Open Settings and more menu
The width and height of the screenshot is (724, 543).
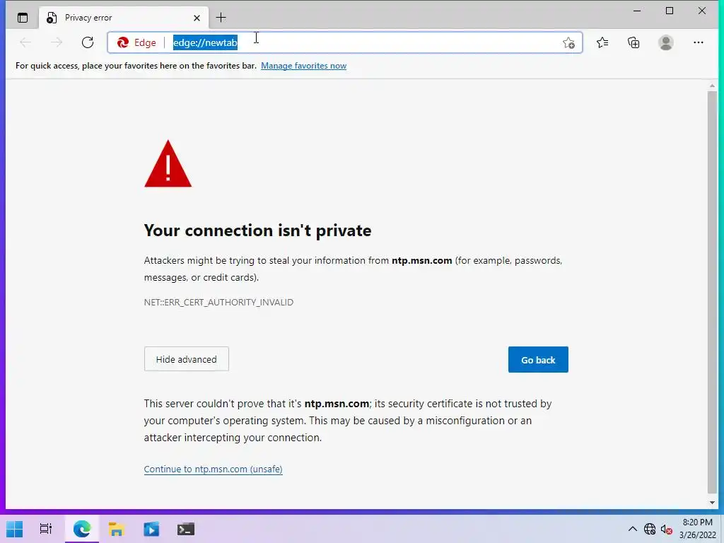698,42
